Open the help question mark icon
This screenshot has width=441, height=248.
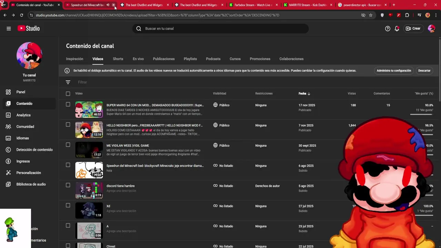[388, 29]
